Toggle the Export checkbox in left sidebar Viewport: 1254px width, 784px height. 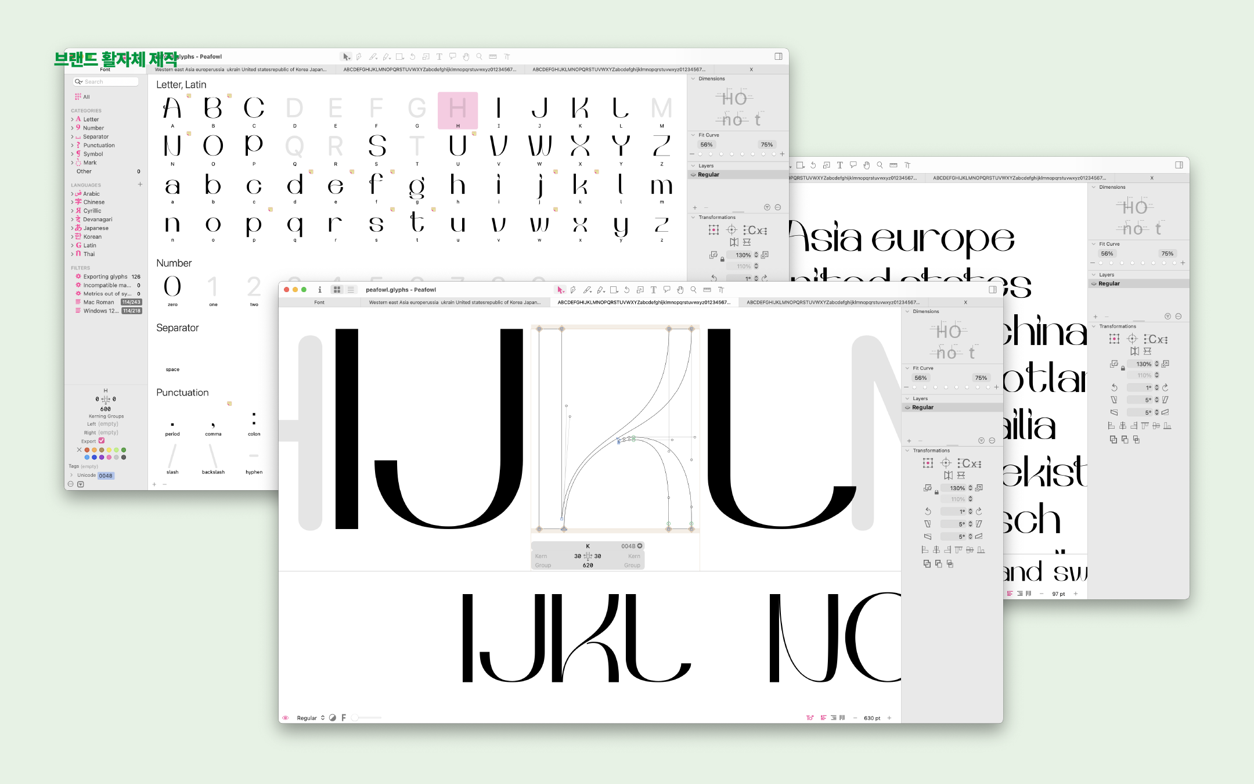pyautogui.click(x=102, y=441)
